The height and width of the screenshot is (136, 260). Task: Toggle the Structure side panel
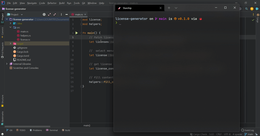(x=2, y=101)
